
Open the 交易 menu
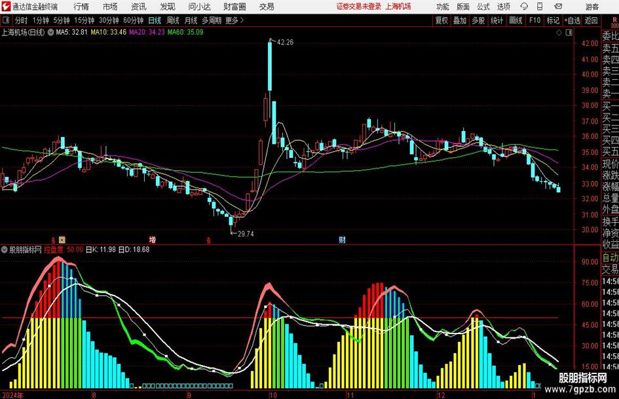point(267,7)
